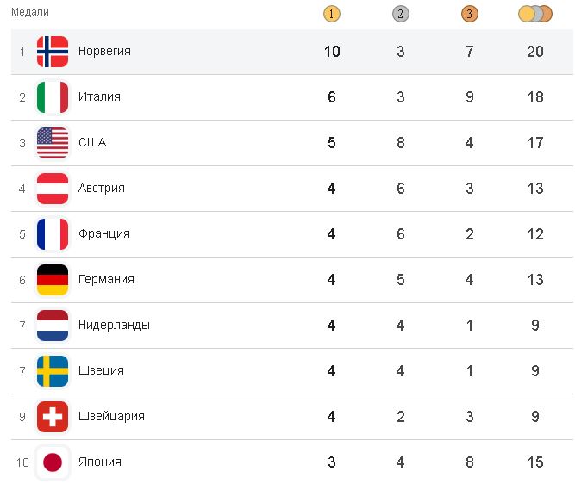
Task: Click the Japan flag icon
Action: 53,462
